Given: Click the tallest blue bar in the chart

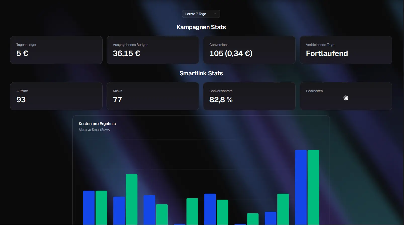Looking at the screenshot, I should (301, 187).
